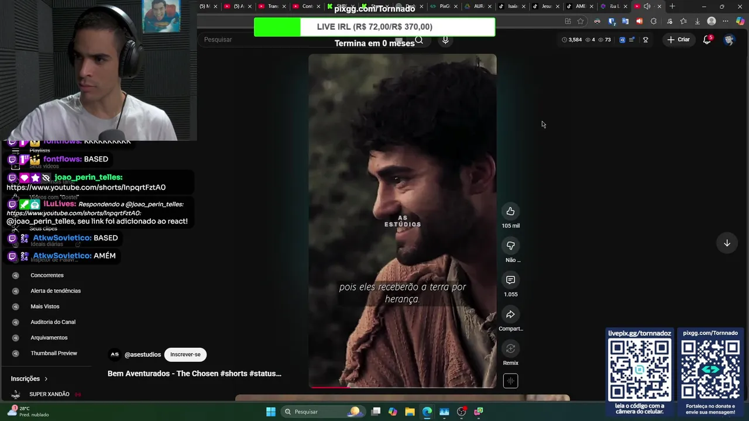Open Alerta de tendências in sidebar

click(56, 291)
